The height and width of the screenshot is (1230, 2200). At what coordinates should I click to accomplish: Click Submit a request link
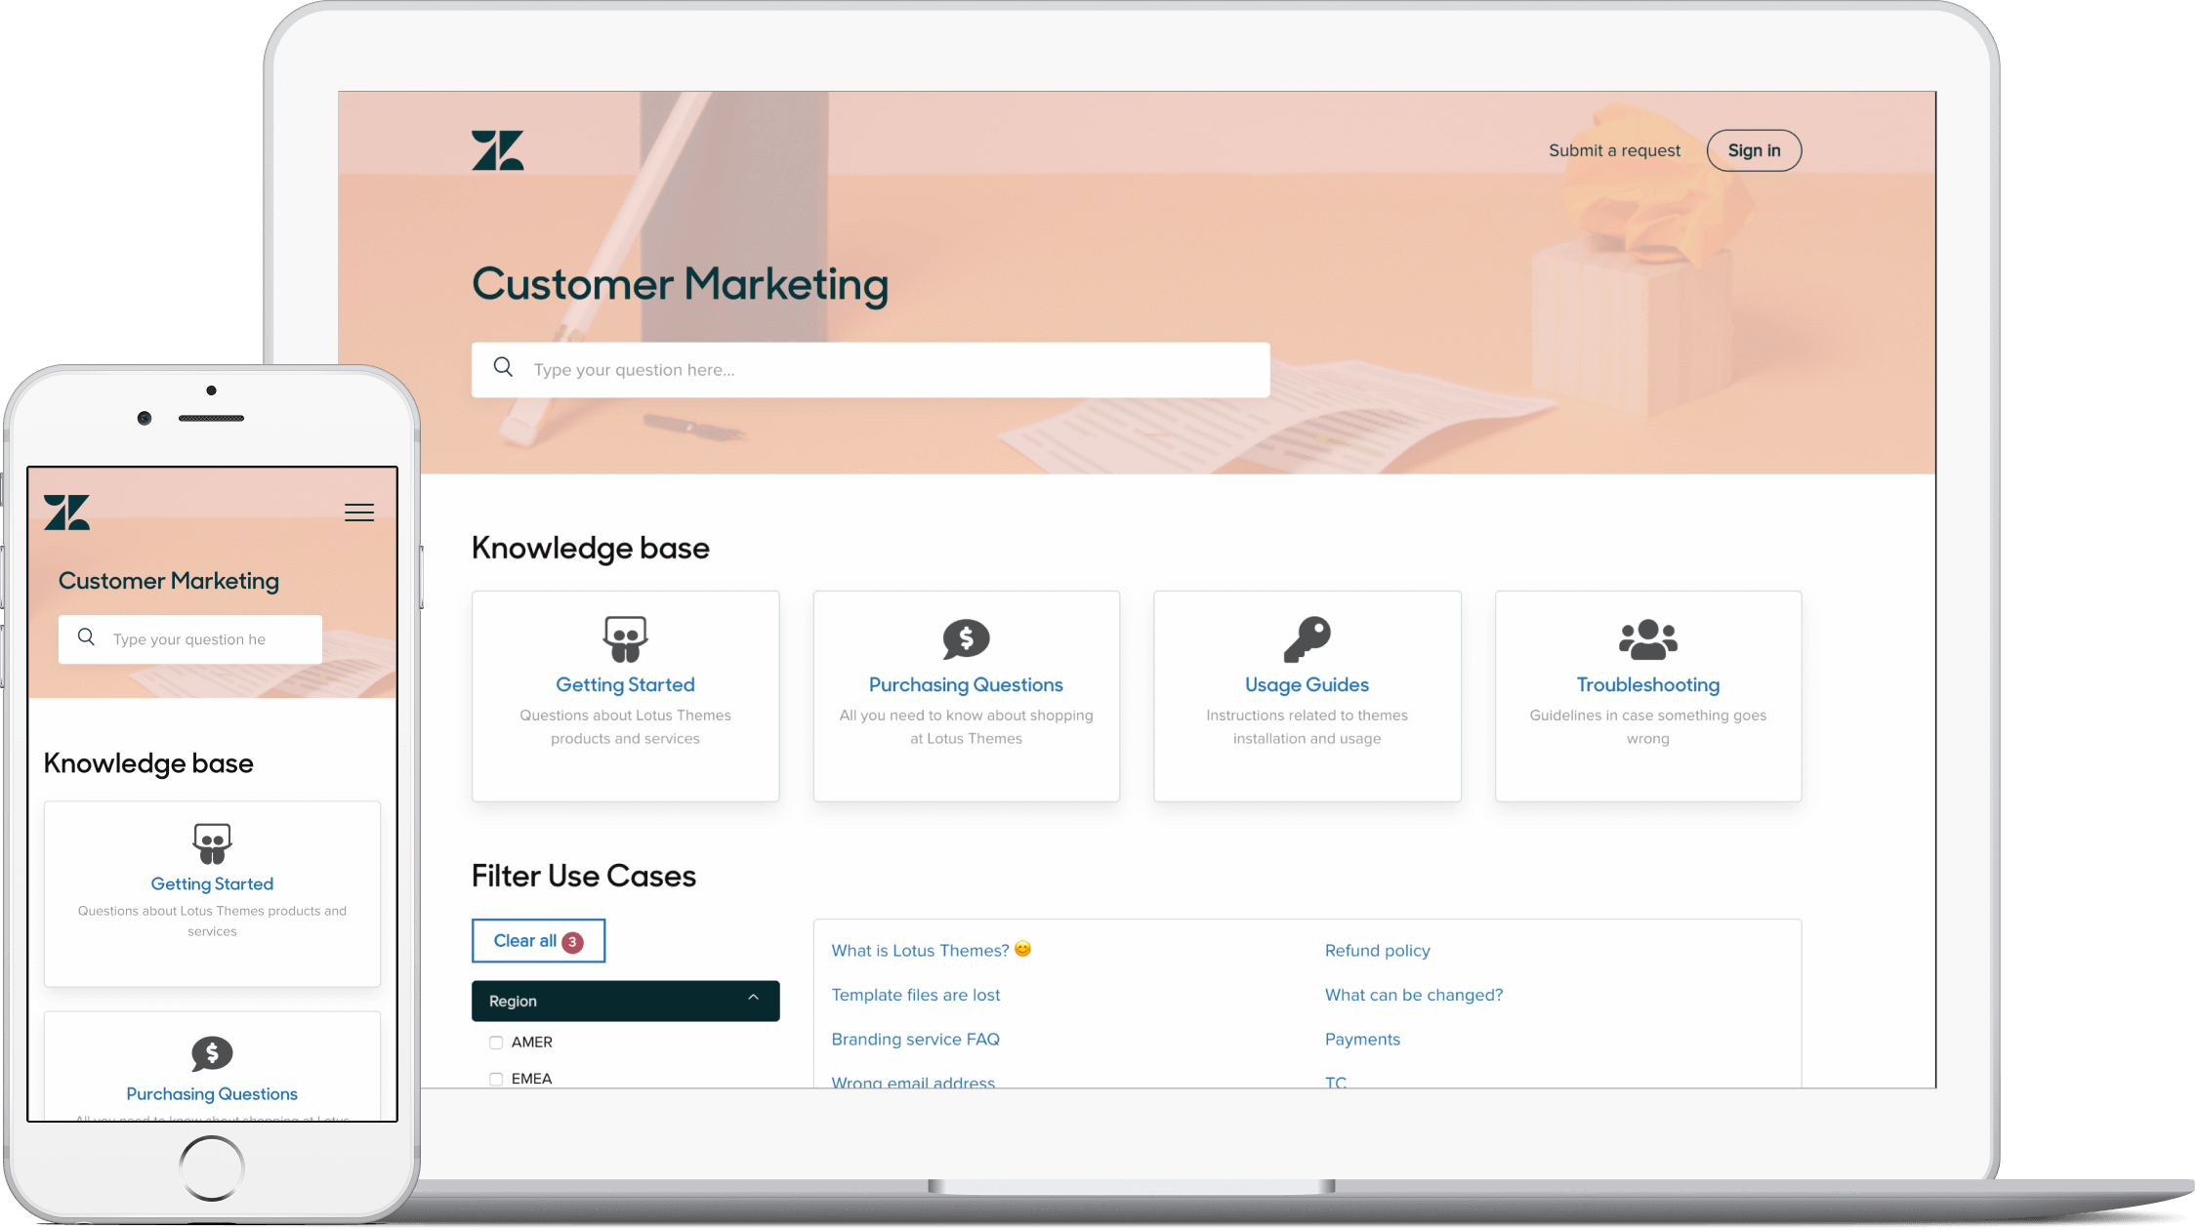(1615, 149)
